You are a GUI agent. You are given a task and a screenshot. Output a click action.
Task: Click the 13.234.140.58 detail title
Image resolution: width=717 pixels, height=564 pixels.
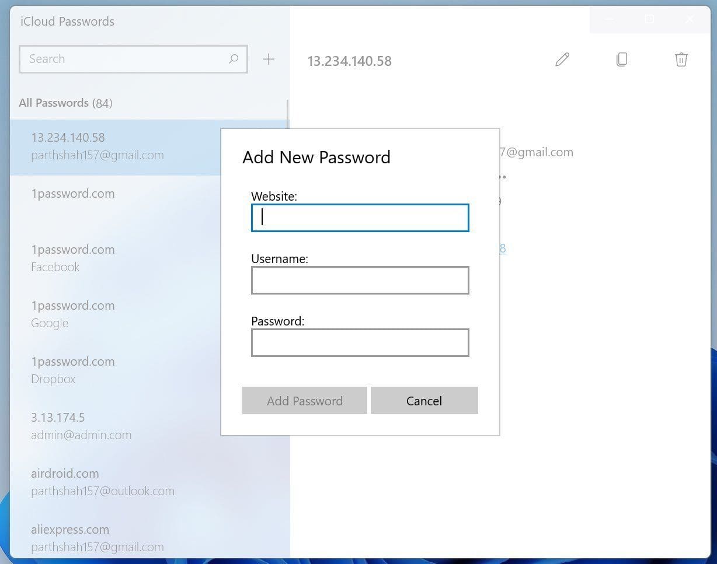pos(349,61)
